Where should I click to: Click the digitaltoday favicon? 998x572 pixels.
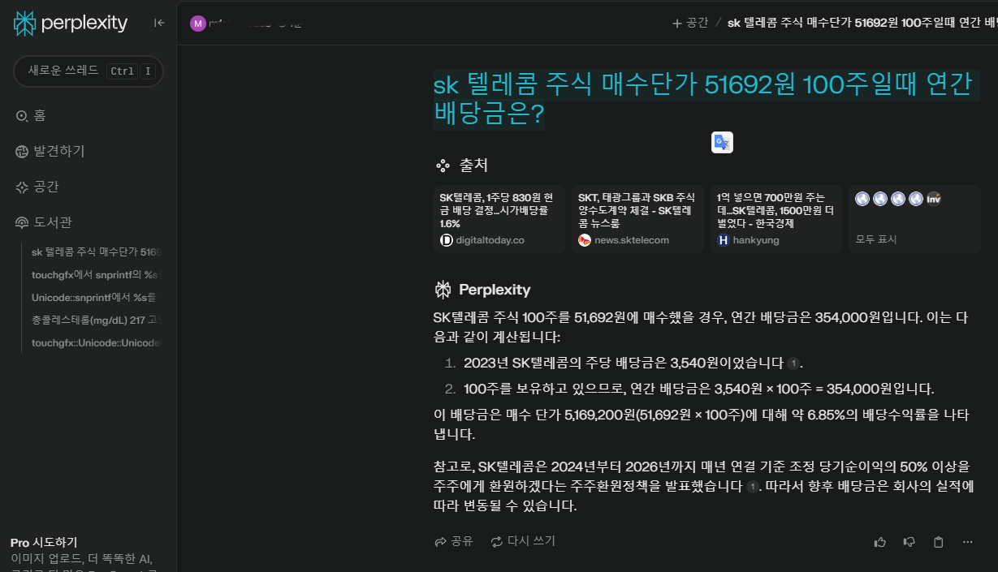446,240
